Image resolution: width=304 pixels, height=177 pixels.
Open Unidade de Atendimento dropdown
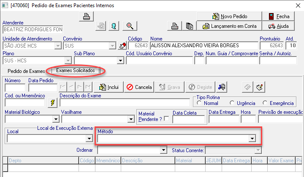pyautogui.click(x=57, y=46)
